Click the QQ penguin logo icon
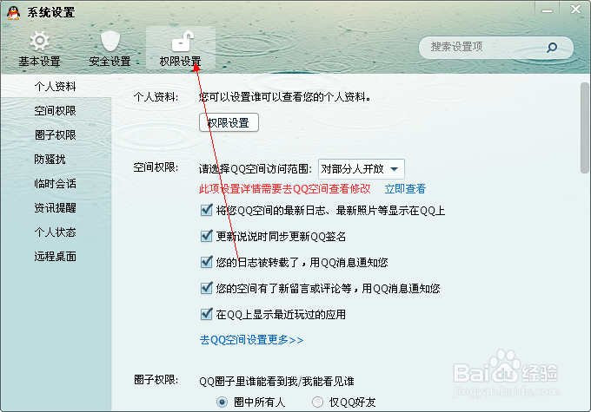The width and height of the screenshot is (591, 412). pyautogui.click(x=14, y=12)
